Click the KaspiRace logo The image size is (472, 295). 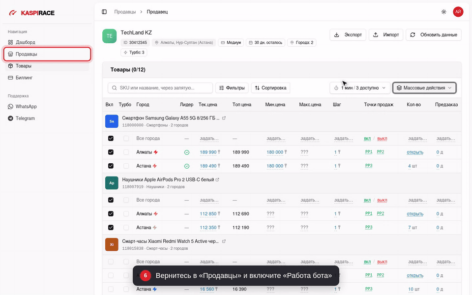pyautogui.click(x=31, y=13)
